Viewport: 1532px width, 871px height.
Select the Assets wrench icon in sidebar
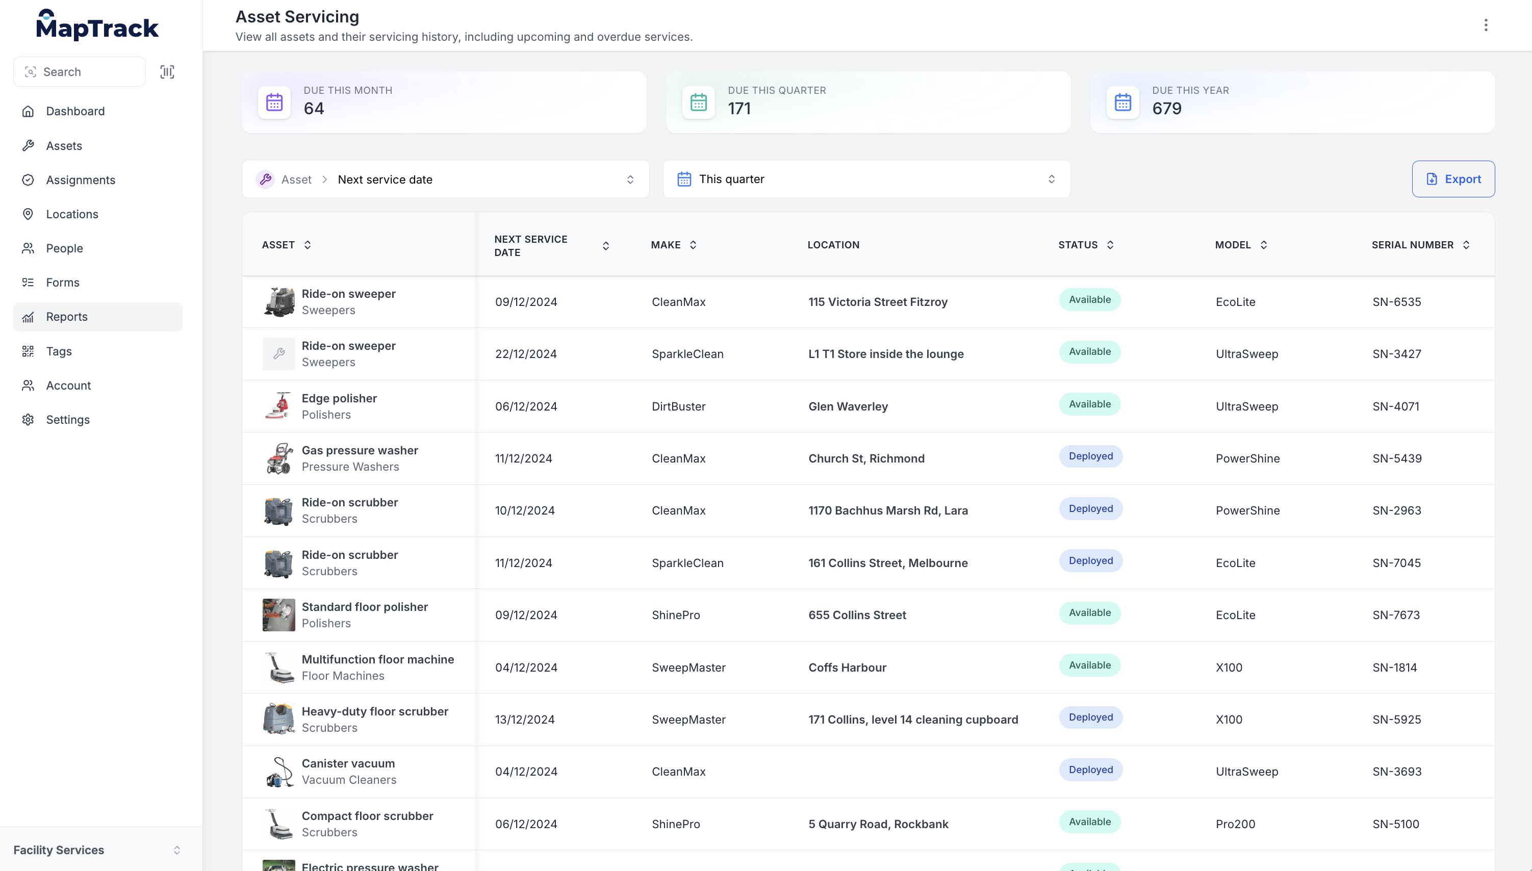[28, 145]
